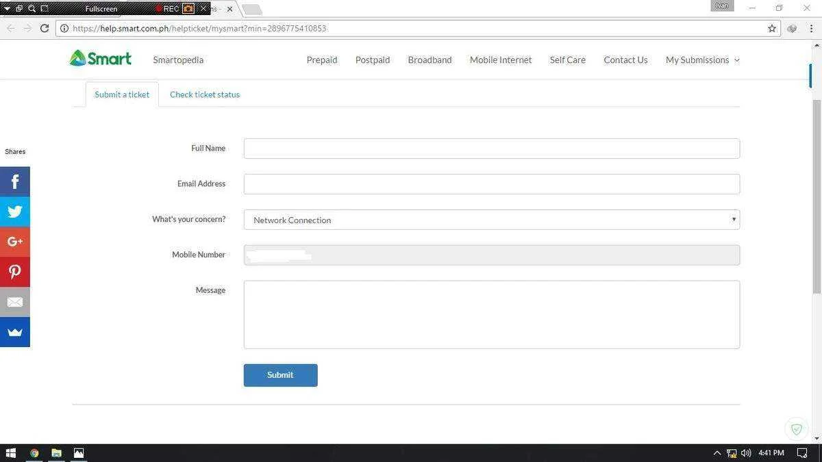Show hidden system tray icons
Image resolution: width=822 pixels, height=462 pixels.
(x=717, y=452)
